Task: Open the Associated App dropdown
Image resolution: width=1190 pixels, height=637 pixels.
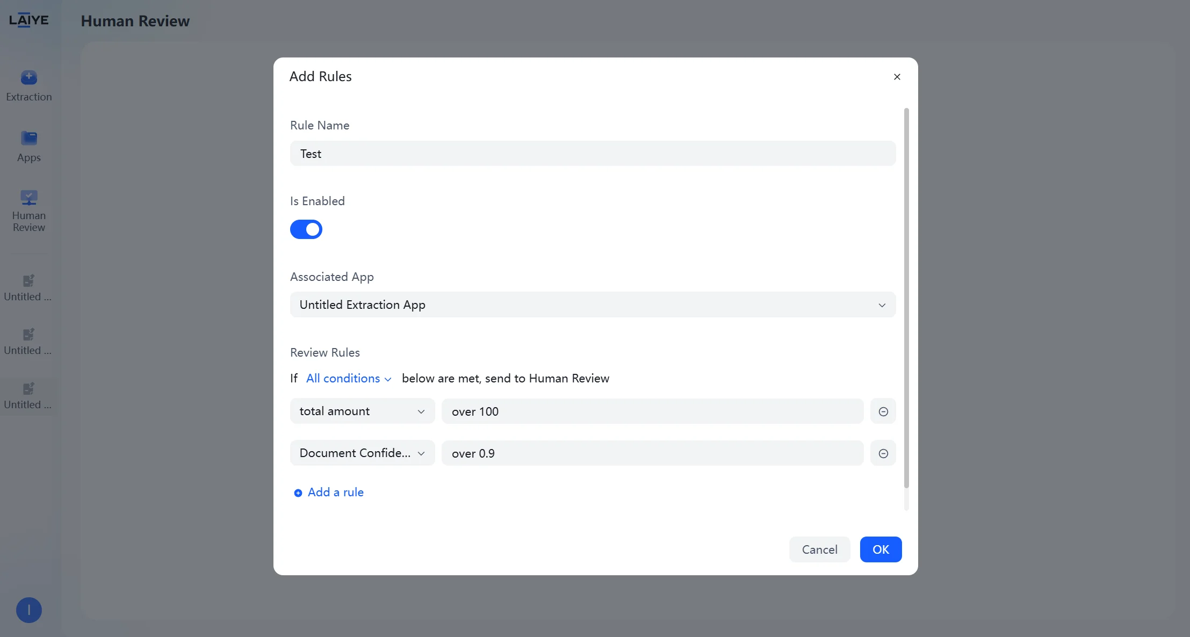Action: click(593, 305)
